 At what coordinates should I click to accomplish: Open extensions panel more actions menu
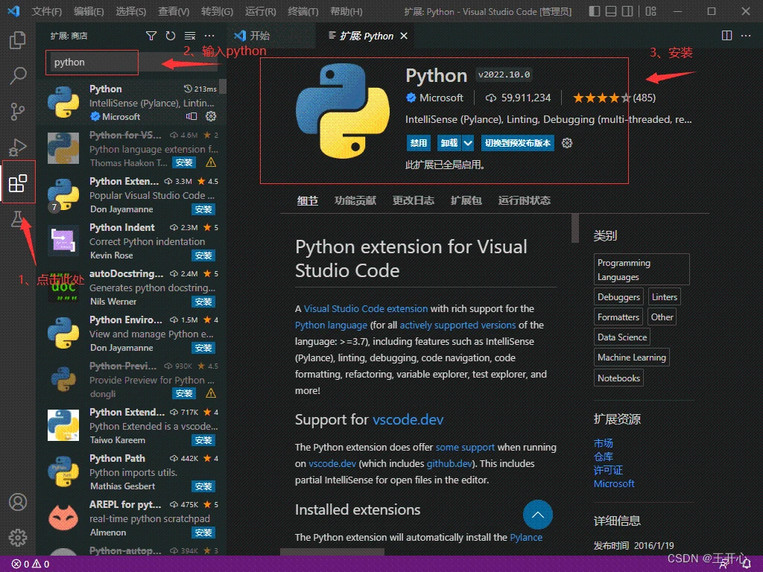click(x=209, y=36)
